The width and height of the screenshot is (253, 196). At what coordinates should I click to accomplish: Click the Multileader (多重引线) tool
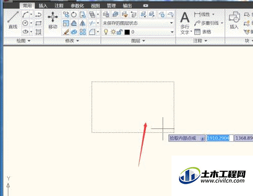click(x=206, y=23)
